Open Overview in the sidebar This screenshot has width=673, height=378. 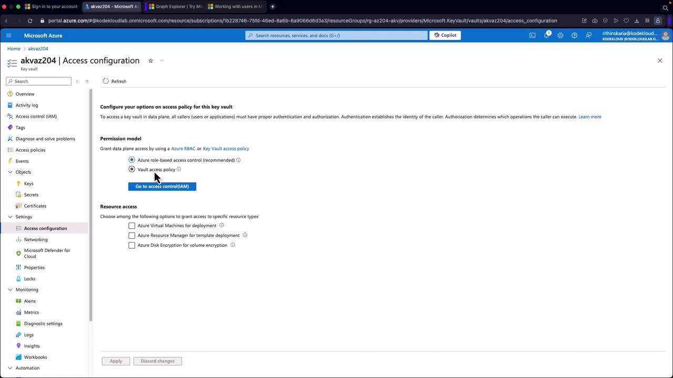(x=25, y=94)
